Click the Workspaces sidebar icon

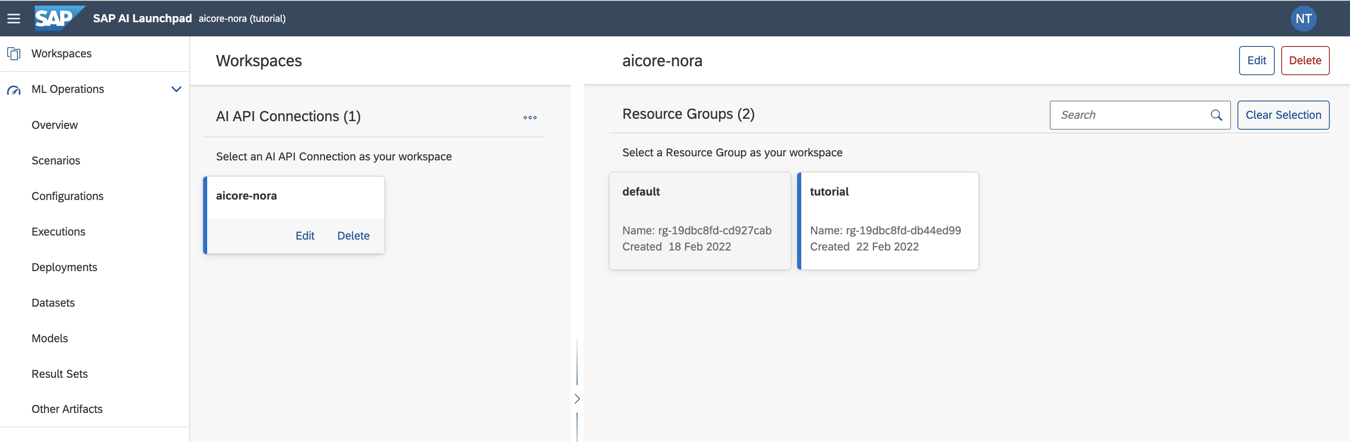(14, 53)
